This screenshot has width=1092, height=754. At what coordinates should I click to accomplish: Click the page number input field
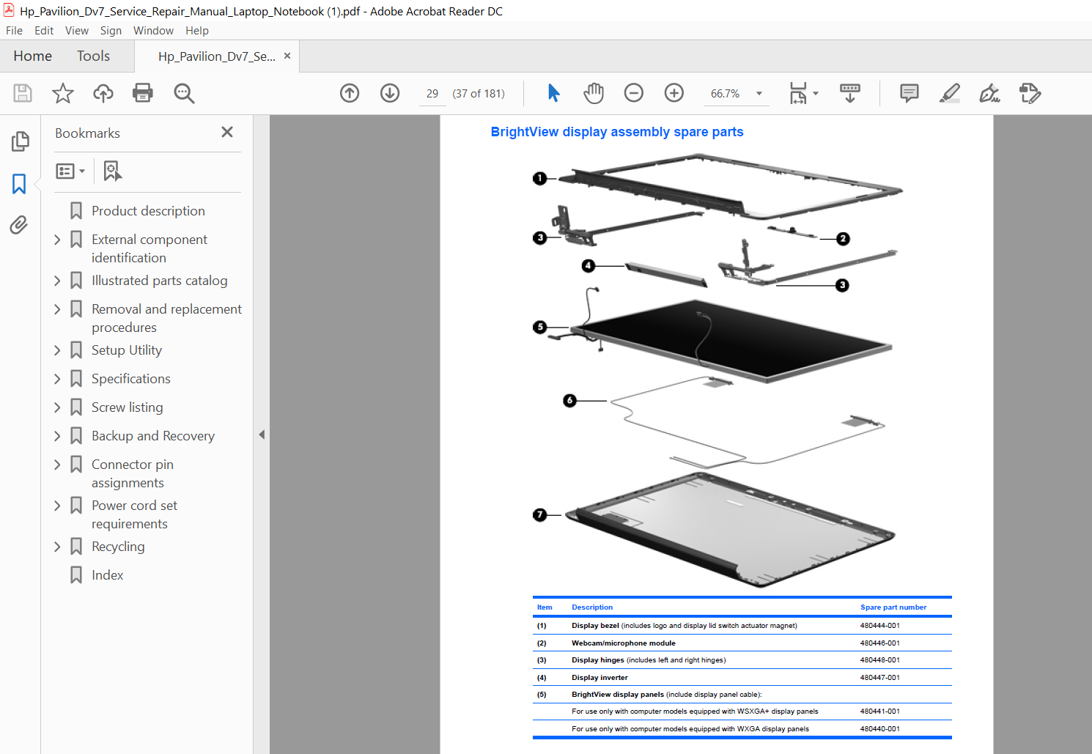click(x=432, y=94)
